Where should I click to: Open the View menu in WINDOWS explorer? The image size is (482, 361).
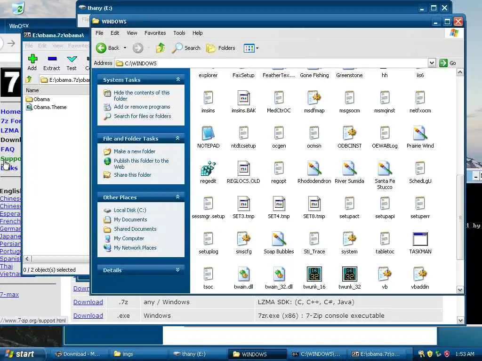click(132, 33)
